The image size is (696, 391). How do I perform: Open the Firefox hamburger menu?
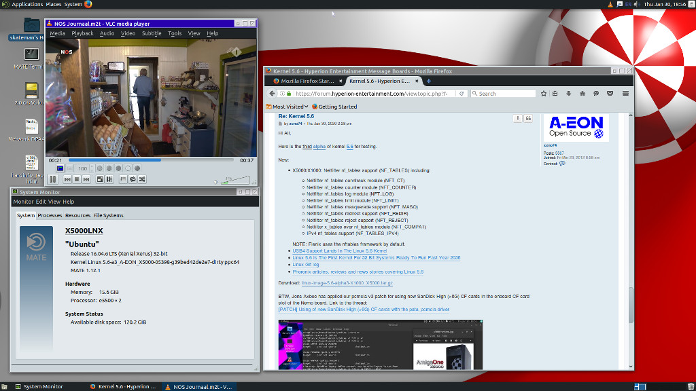pos(625,94)
